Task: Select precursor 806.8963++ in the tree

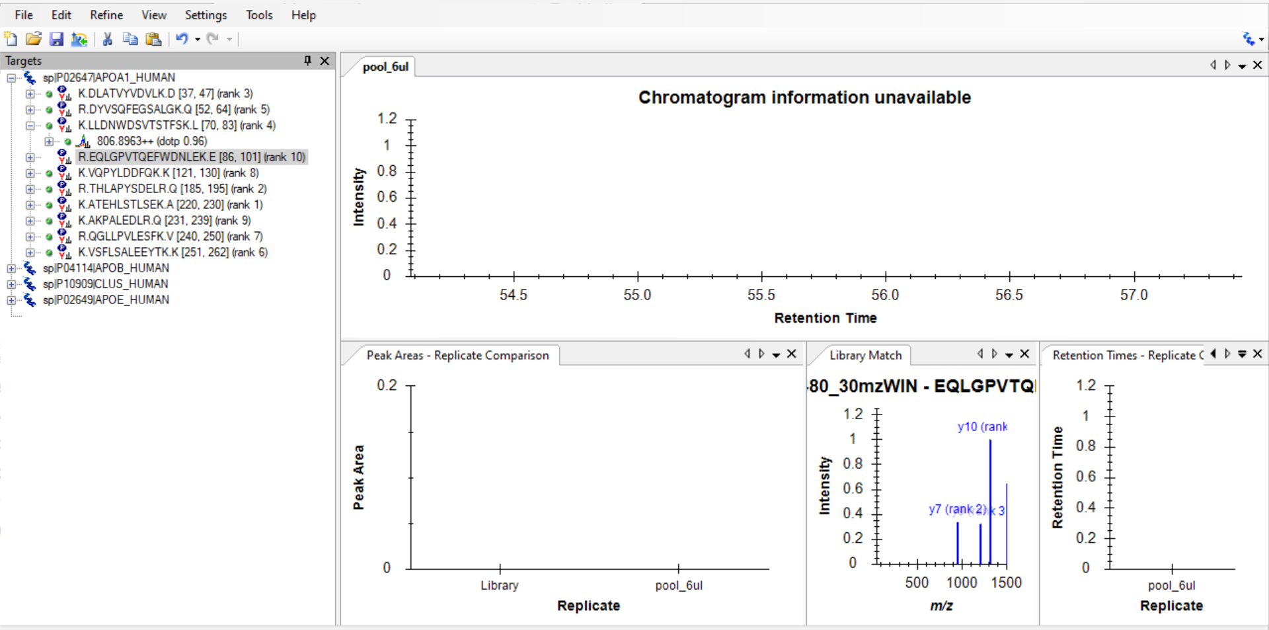Action: [151, 141]
